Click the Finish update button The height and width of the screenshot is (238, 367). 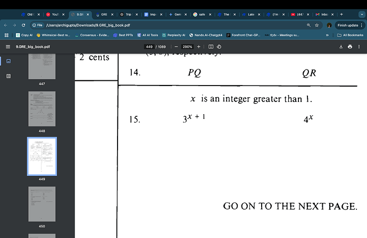click(348, 25)
